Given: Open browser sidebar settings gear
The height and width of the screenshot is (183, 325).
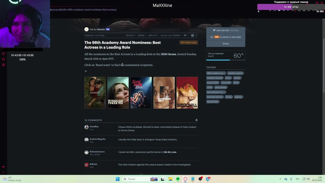Looking at the screenshot, I should (3, 65).
